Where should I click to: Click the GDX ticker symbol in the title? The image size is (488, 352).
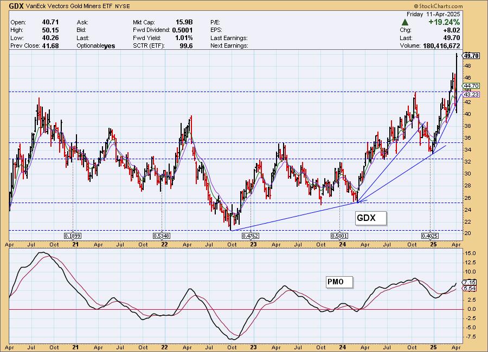16,6
